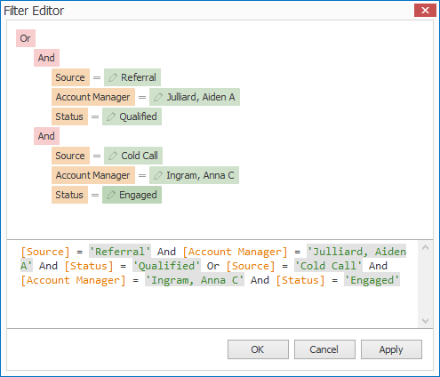This screenshot has height=377, width=440.
Task: Click equals operator in the Qualified row
Action: (x=95, y=116)
